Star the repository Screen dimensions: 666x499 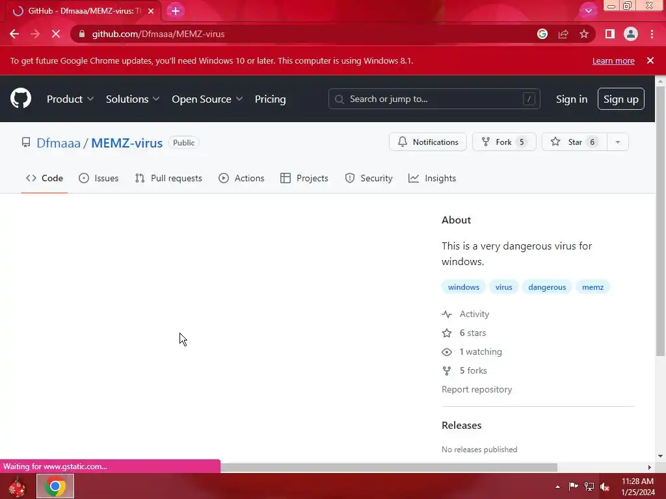575,142
